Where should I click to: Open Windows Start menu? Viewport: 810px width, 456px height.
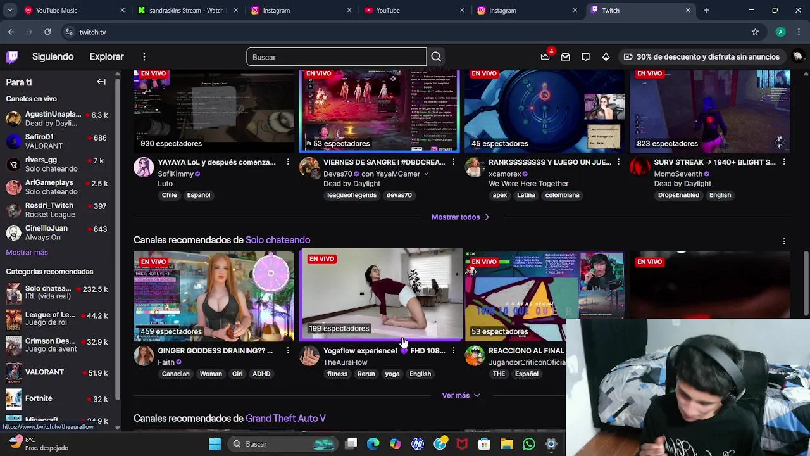[x=215, y=444]
